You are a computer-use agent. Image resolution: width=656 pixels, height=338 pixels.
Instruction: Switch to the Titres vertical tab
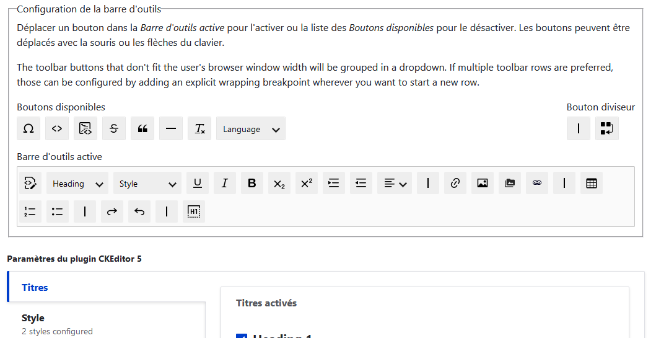pos(107,287)
